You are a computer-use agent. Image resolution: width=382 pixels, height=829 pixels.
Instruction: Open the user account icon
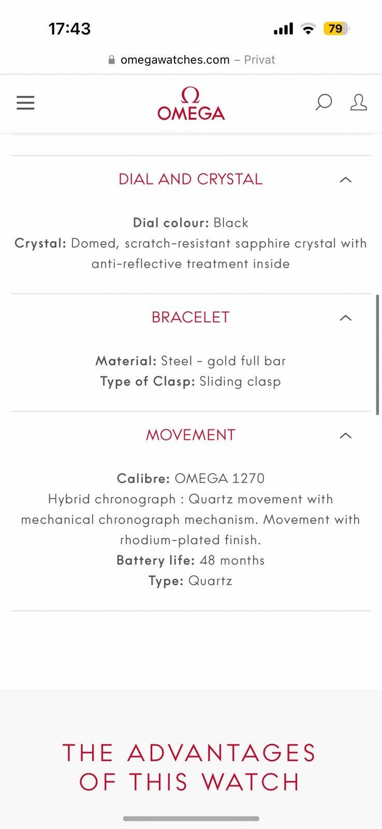[358, 102]
